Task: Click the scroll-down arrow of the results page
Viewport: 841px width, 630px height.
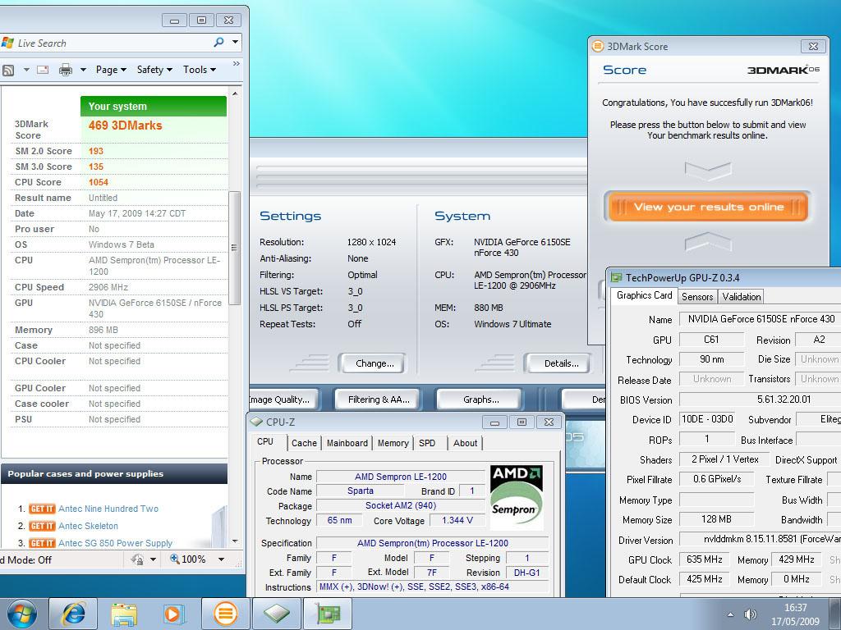Action: (234, 541)
